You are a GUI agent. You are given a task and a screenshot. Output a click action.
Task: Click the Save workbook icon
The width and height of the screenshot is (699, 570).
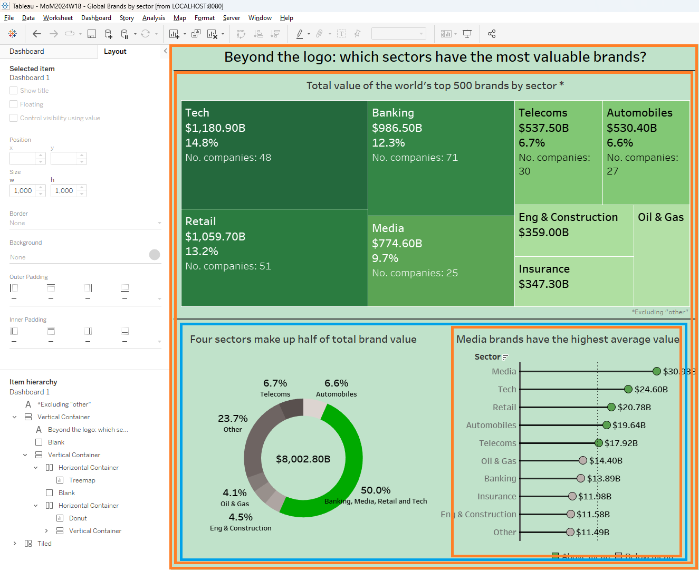click(92, 34)
